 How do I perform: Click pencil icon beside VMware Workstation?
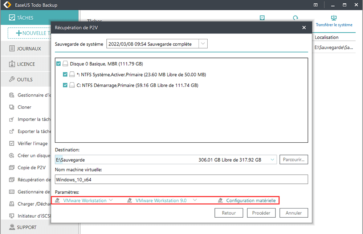point(57,200)
